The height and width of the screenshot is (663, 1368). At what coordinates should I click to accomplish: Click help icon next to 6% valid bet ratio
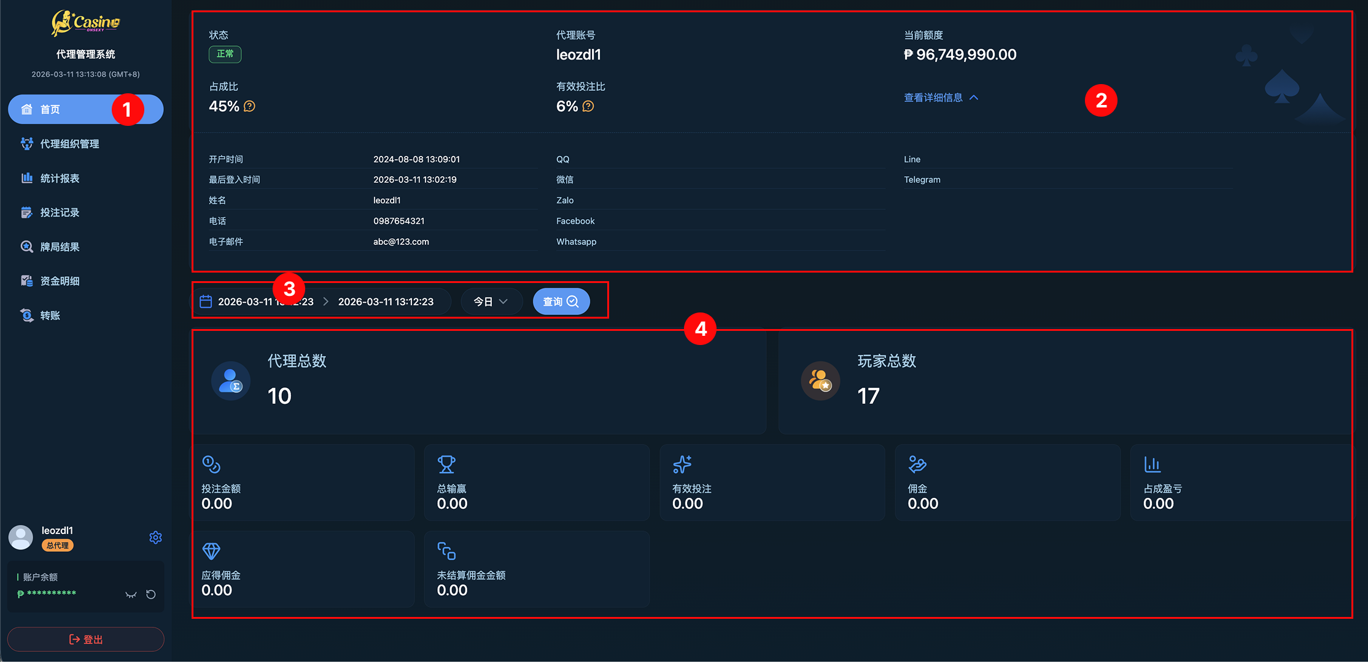tap(588, 106)
